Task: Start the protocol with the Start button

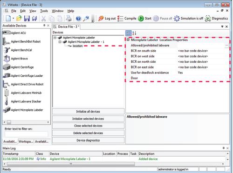Action: [x=144, y=19]
